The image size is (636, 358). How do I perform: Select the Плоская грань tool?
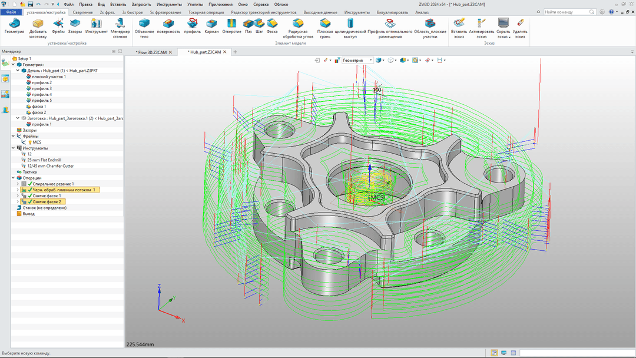point(325,24)
